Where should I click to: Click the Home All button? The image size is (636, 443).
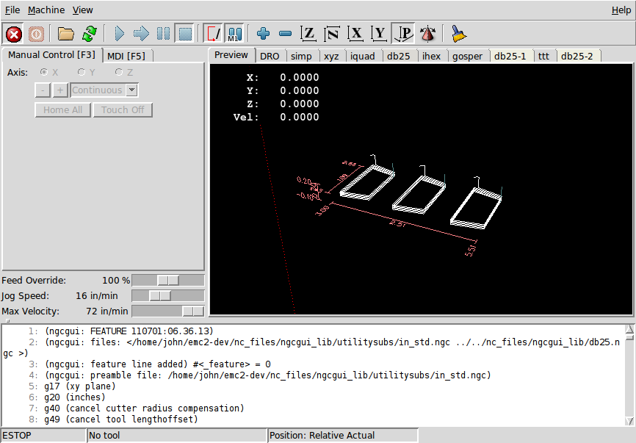point(62,109)
